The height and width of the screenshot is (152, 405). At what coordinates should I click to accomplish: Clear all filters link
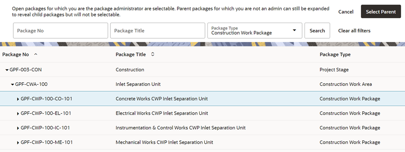click(x=354, y=31)
